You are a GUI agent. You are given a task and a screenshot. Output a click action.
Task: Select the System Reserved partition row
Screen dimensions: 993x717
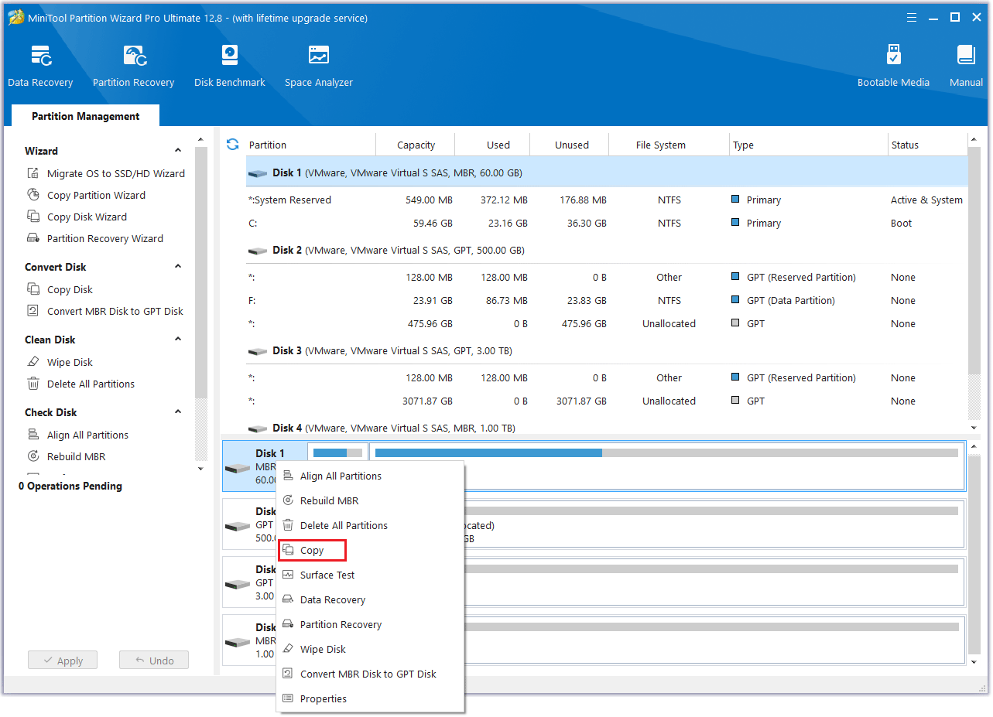607,200
